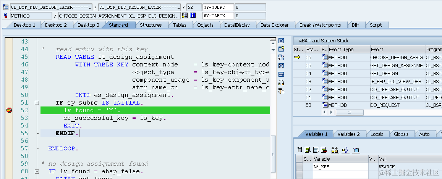442x179 pixels.
Task: Click the new tool icon beside editor
Action: 281,49
